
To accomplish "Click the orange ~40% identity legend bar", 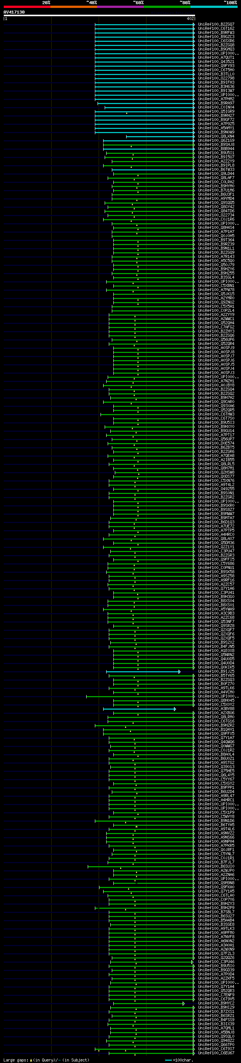I will tap(74, 7).
